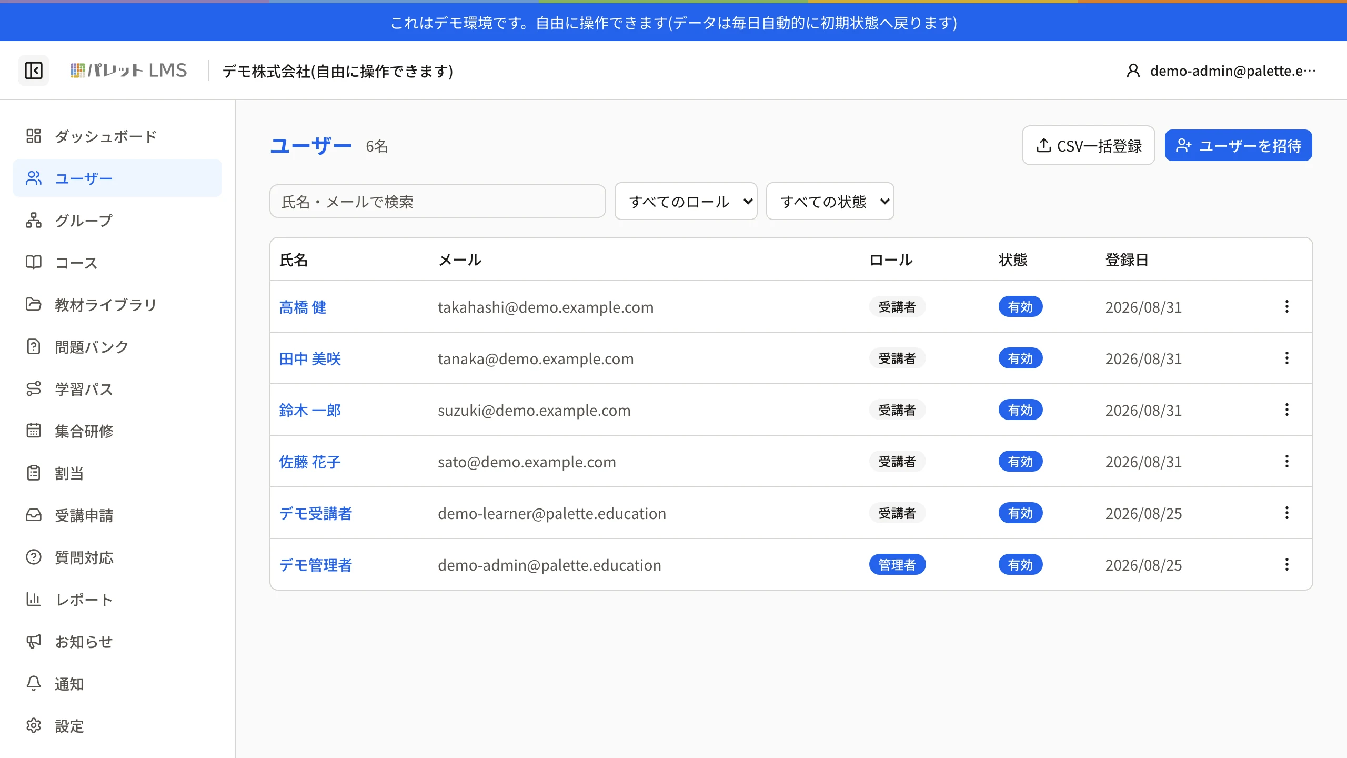Open 集合研修 from the sidebar
This screenshot has height=758, width=1347.
117,431
